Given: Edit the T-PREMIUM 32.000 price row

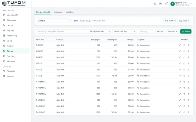Looking at the screenshot, I should [x=180, y=82].
